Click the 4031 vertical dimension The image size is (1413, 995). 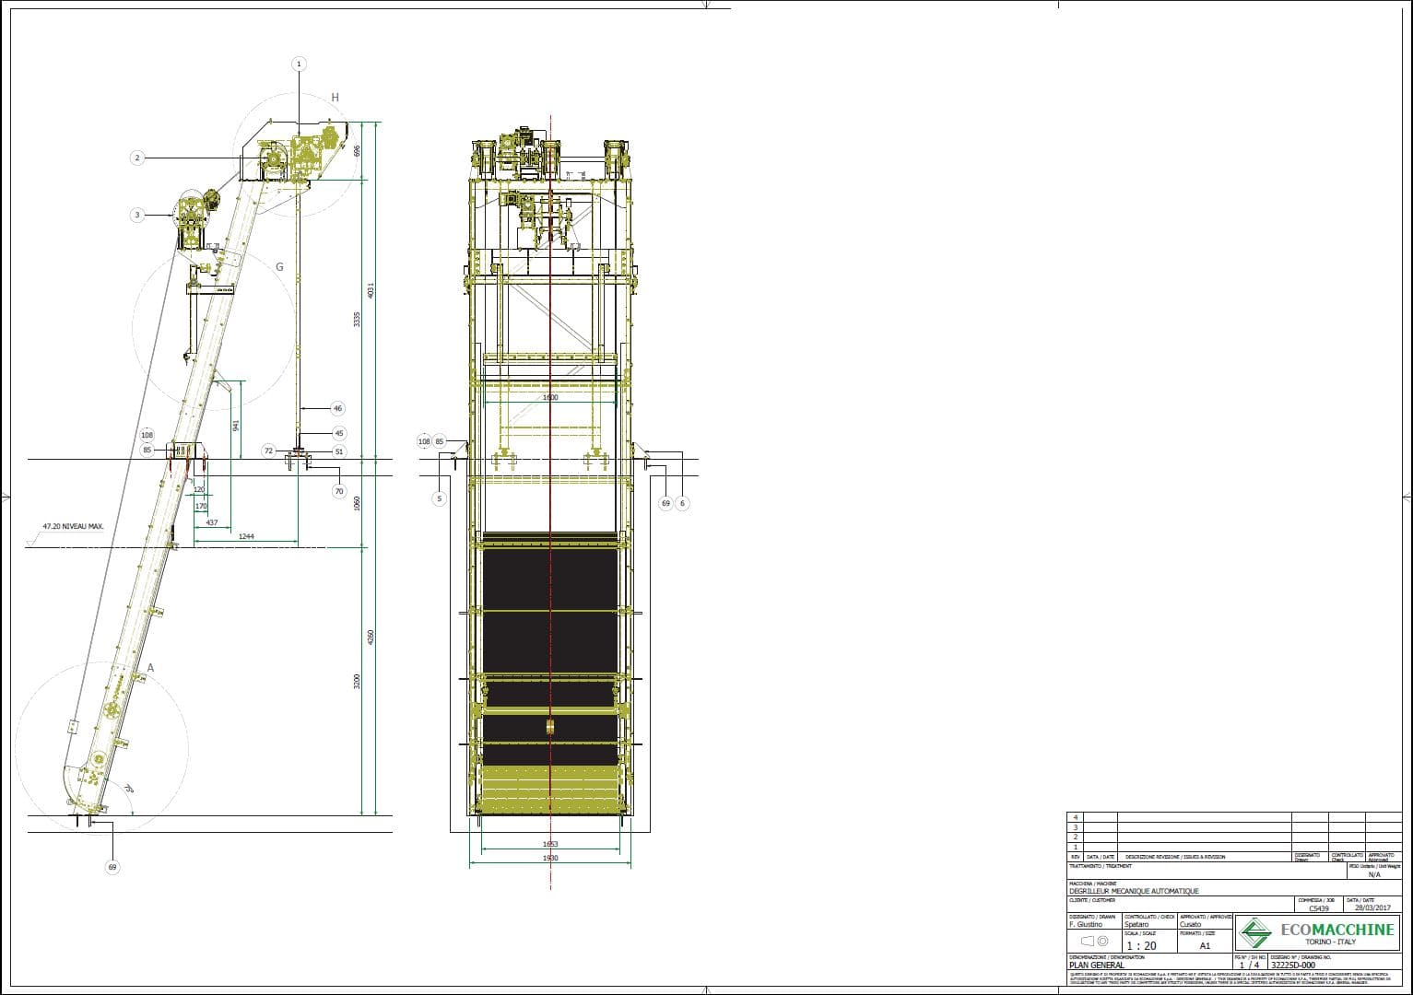pyautogui.click(x=371, y=290)
